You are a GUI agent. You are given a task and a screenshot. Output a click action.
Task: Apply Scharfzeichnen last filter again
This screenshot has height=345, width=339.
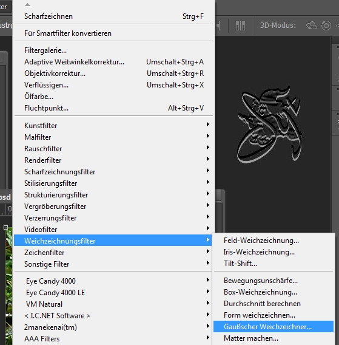[113, 16]
